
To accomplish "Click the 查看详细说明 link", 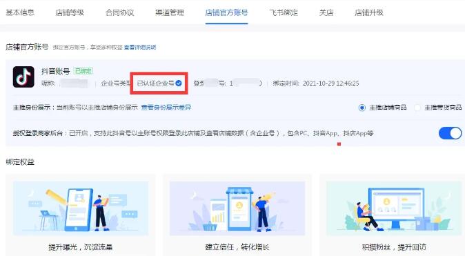I will (x=140, y=47).
